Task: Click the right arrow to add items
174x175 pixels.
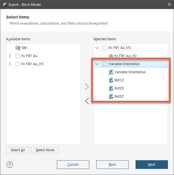Action: click(x=87, y=87)
